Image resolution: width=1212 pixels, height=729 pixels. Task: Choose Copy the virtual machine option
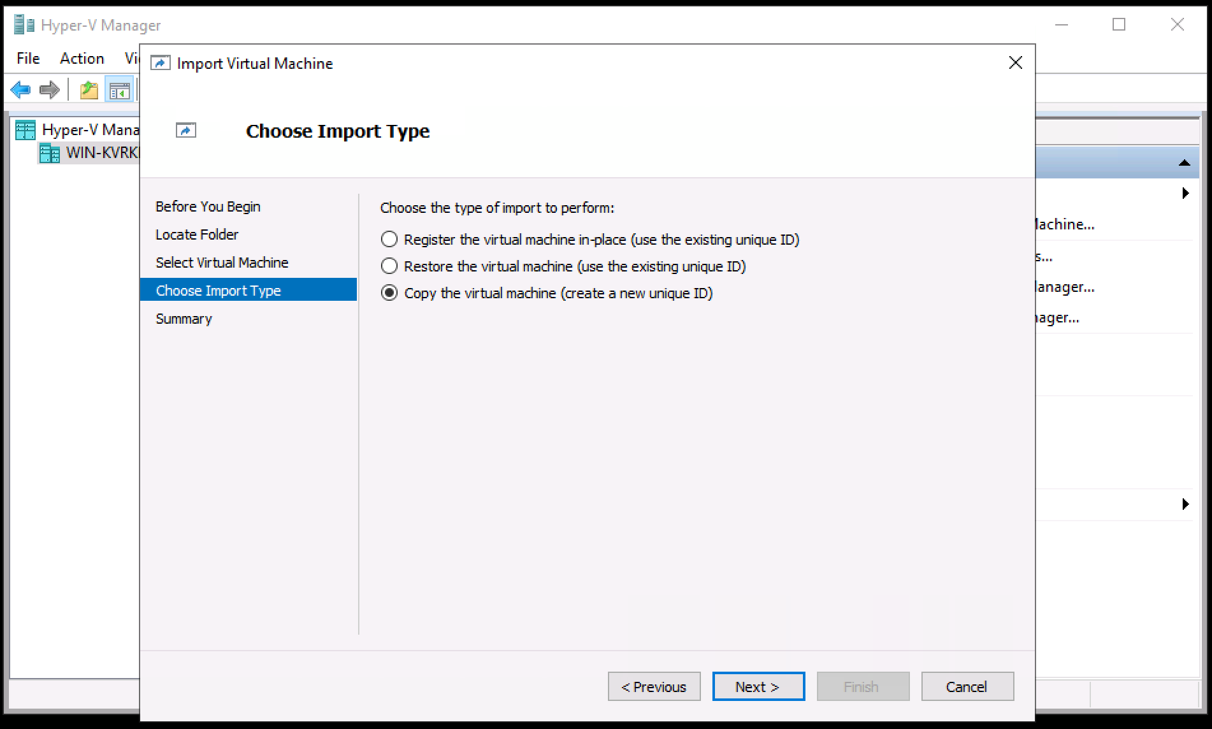click(x=389, y=292)
